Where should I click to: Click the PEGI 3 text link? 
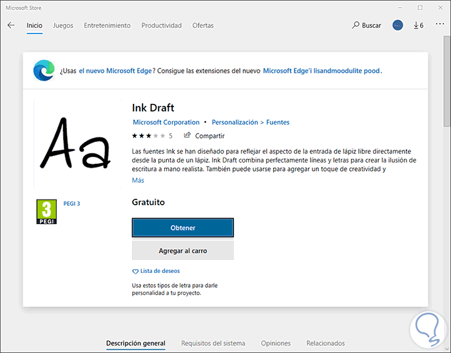(72, 203)
